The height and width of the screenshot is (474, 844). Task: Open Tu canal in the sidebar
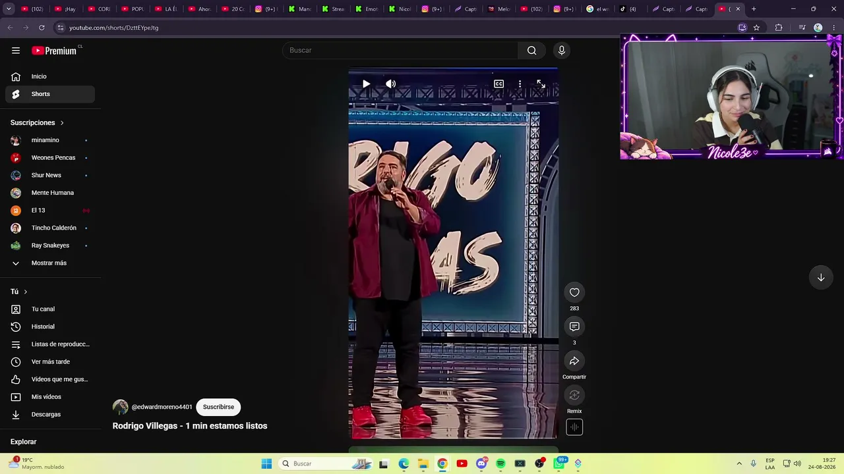pyautogui.click(x=50, y=309)
